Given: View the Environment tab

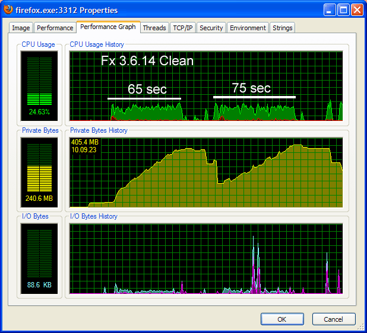Looking at the screenshot, I should [248, 28].
